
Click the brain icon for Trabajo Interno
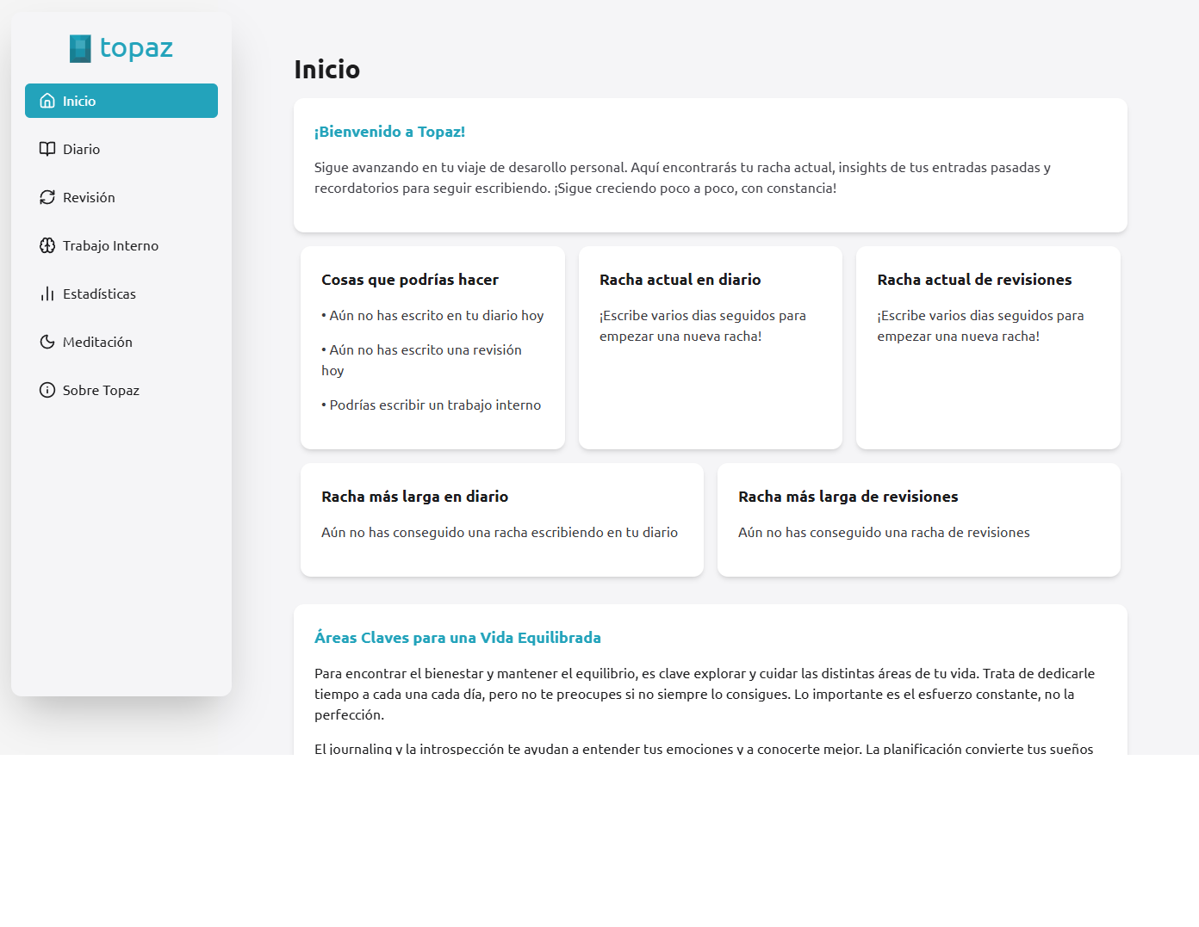pyautogui.click(x=47, y=245)
